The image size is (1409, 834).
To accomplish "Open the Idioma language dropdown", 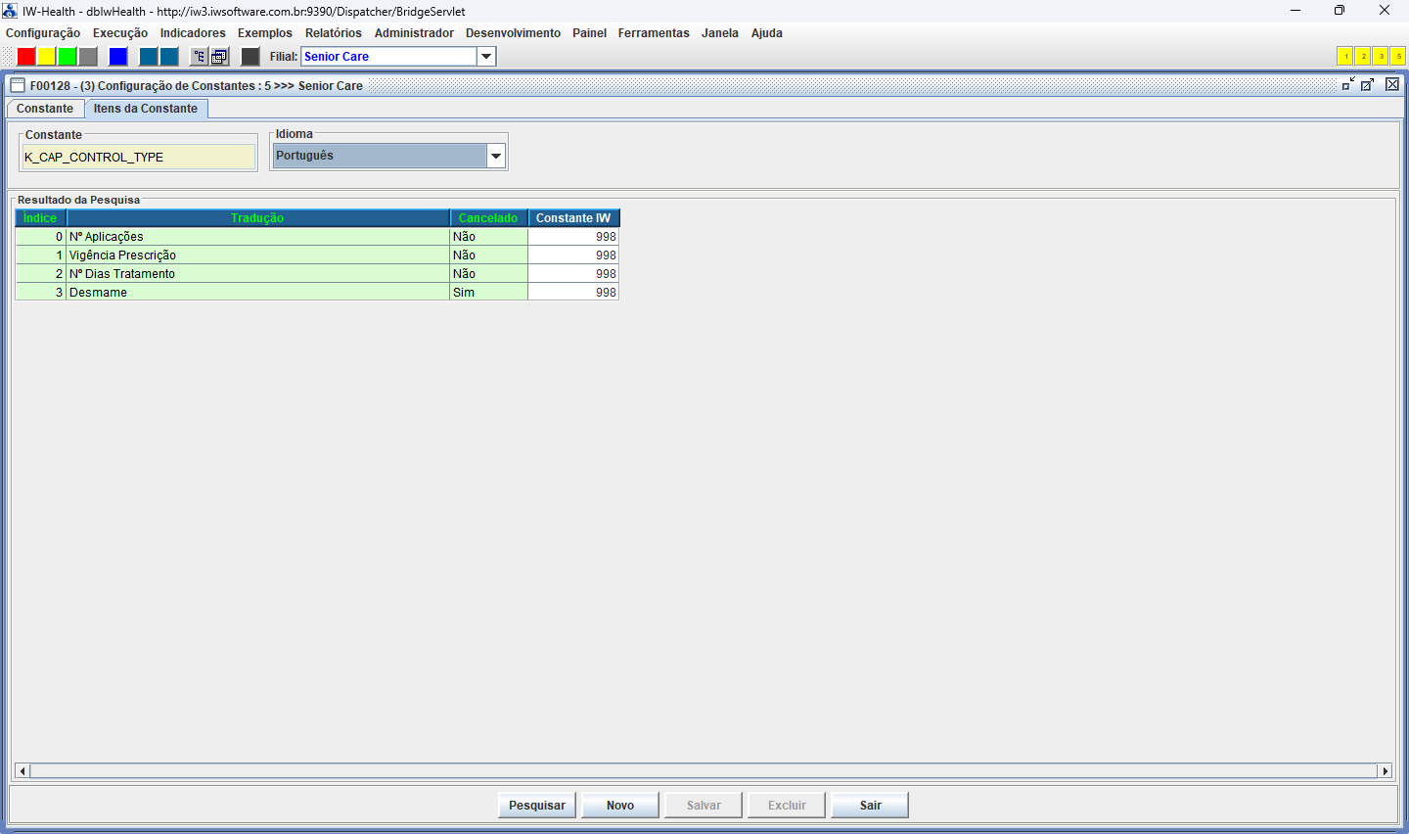I will [x=496, y=156].
